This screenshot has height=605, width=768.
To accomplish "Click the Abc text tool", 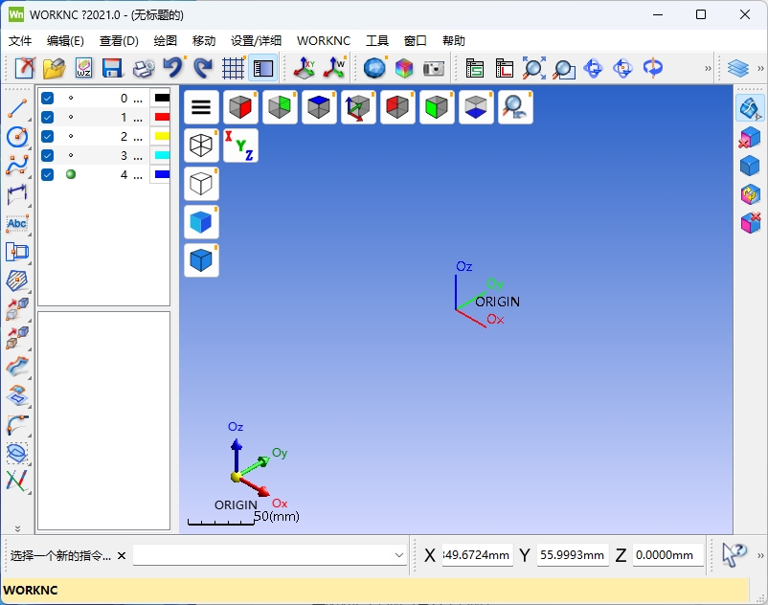I will pyautogui.click(x=16, y=223).
